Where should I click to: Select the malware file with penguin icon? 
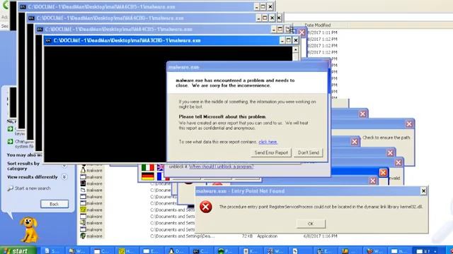coord(91,170)
